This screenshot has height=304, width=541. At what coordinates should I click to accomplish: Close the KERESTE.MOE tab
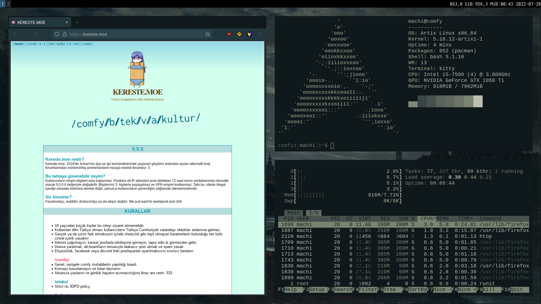click(x=67, y=22)
